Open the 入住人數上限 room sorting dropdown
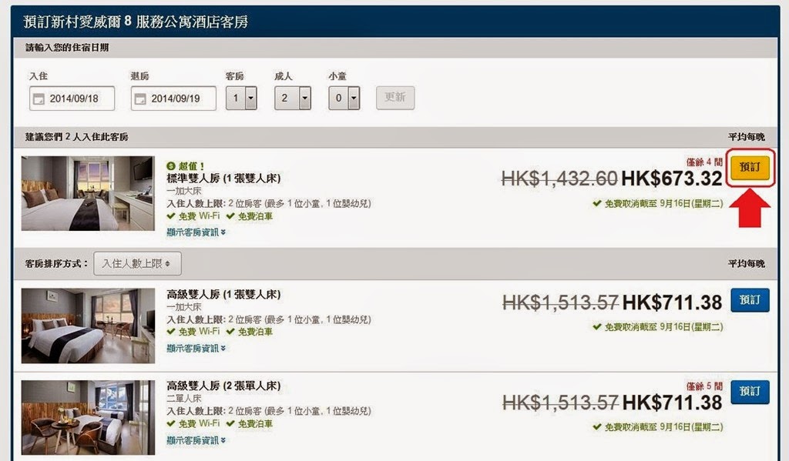The image size is (789, 461). point(137,263)
